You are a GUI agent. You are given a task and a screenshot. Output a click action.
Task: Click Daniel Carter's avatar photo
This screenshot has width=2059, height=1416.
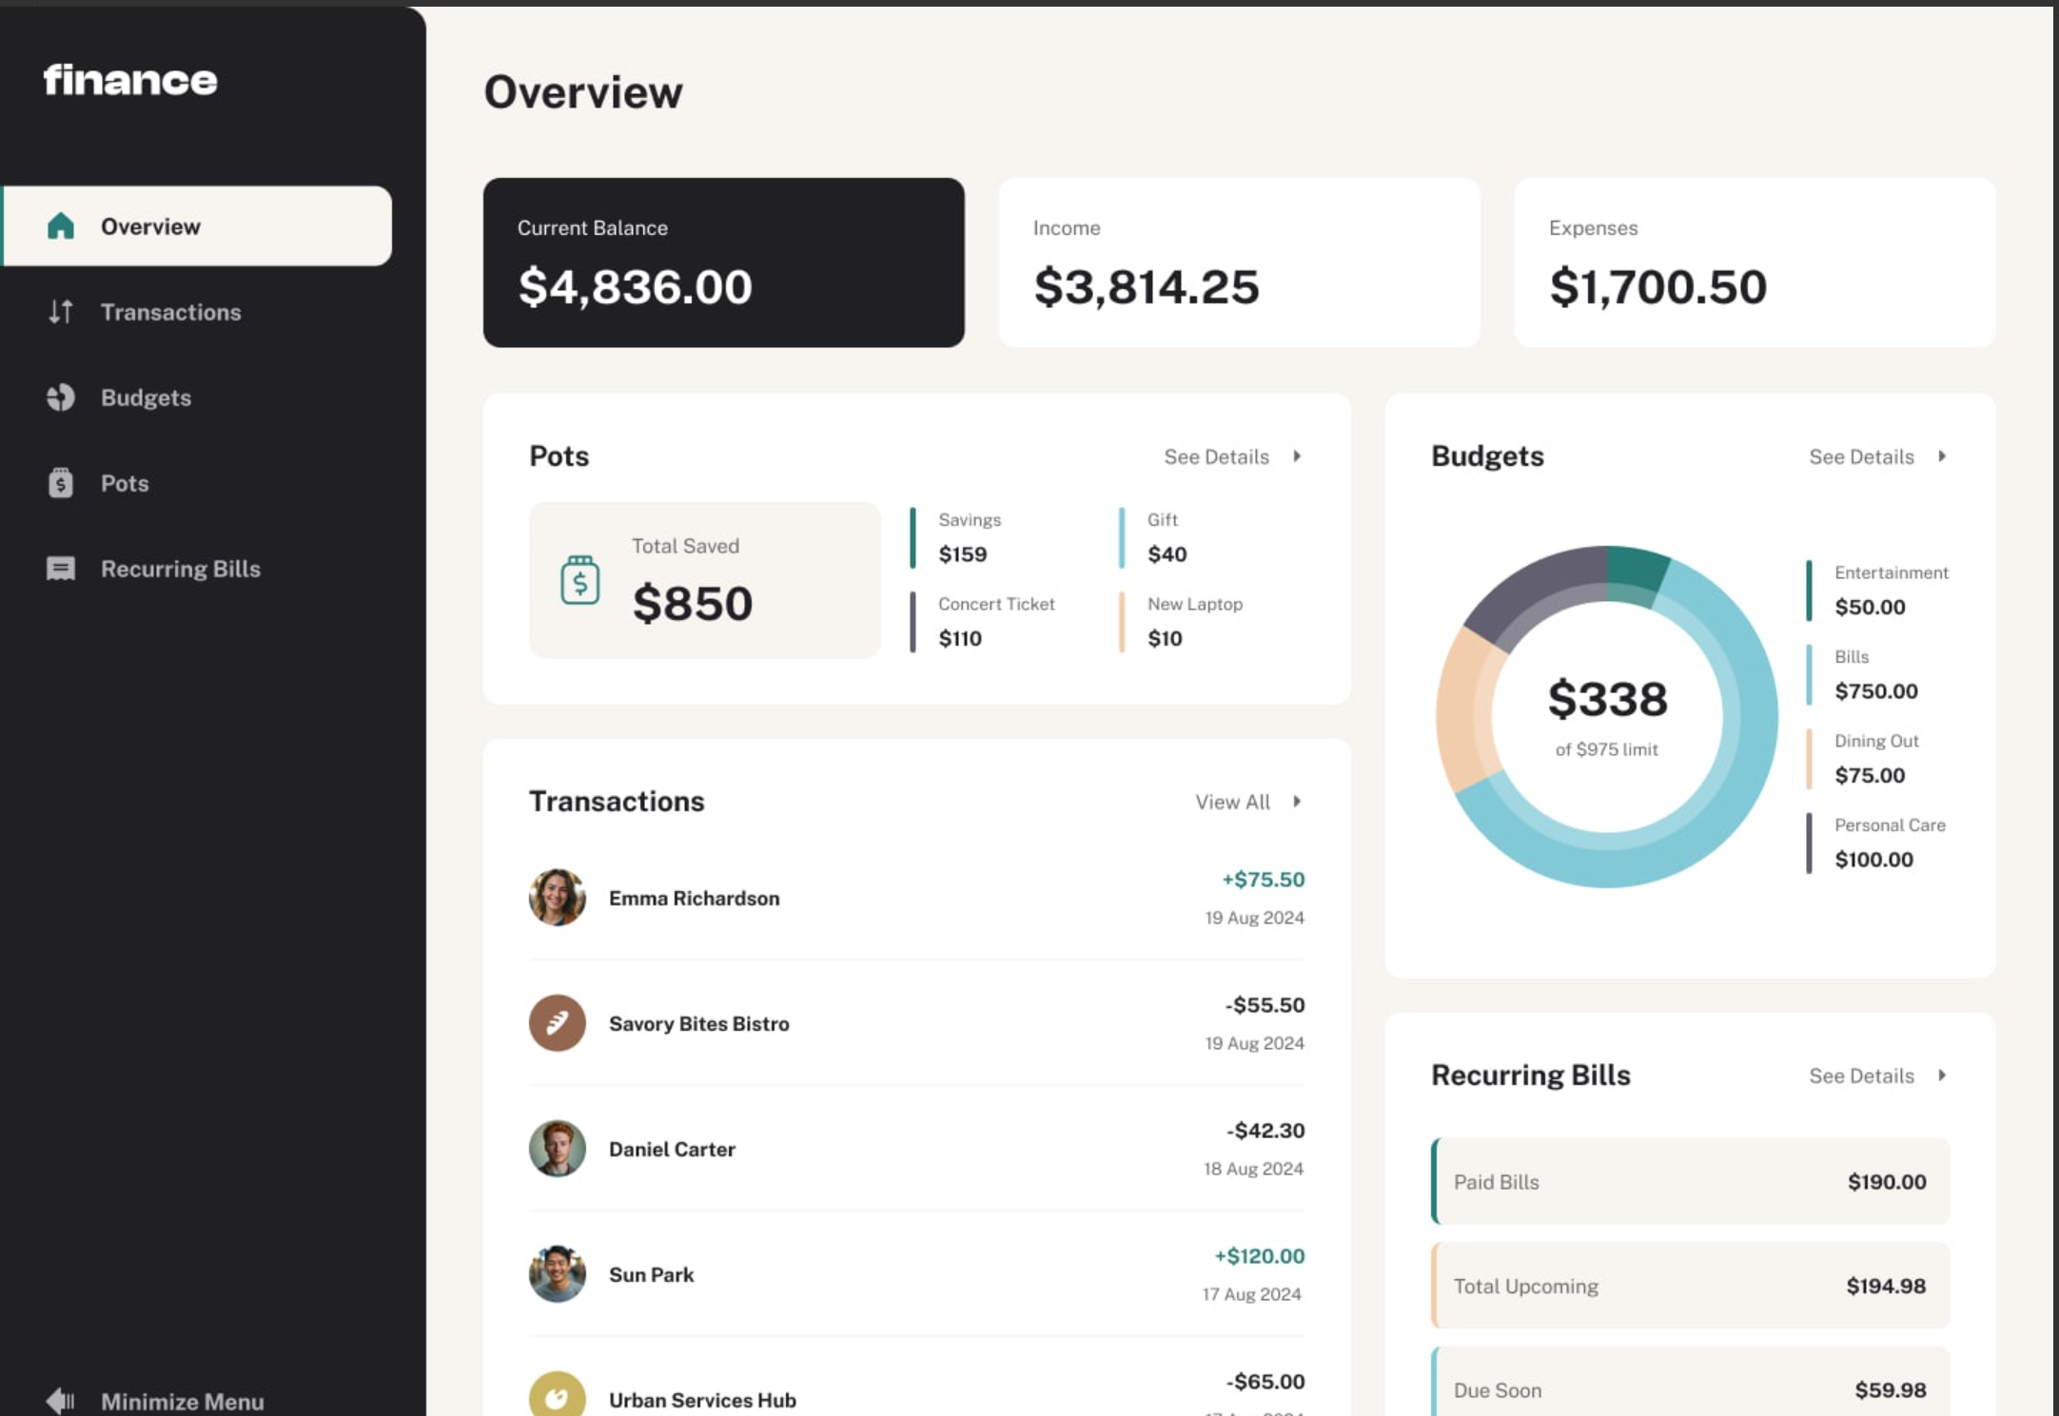[558, 1149]
